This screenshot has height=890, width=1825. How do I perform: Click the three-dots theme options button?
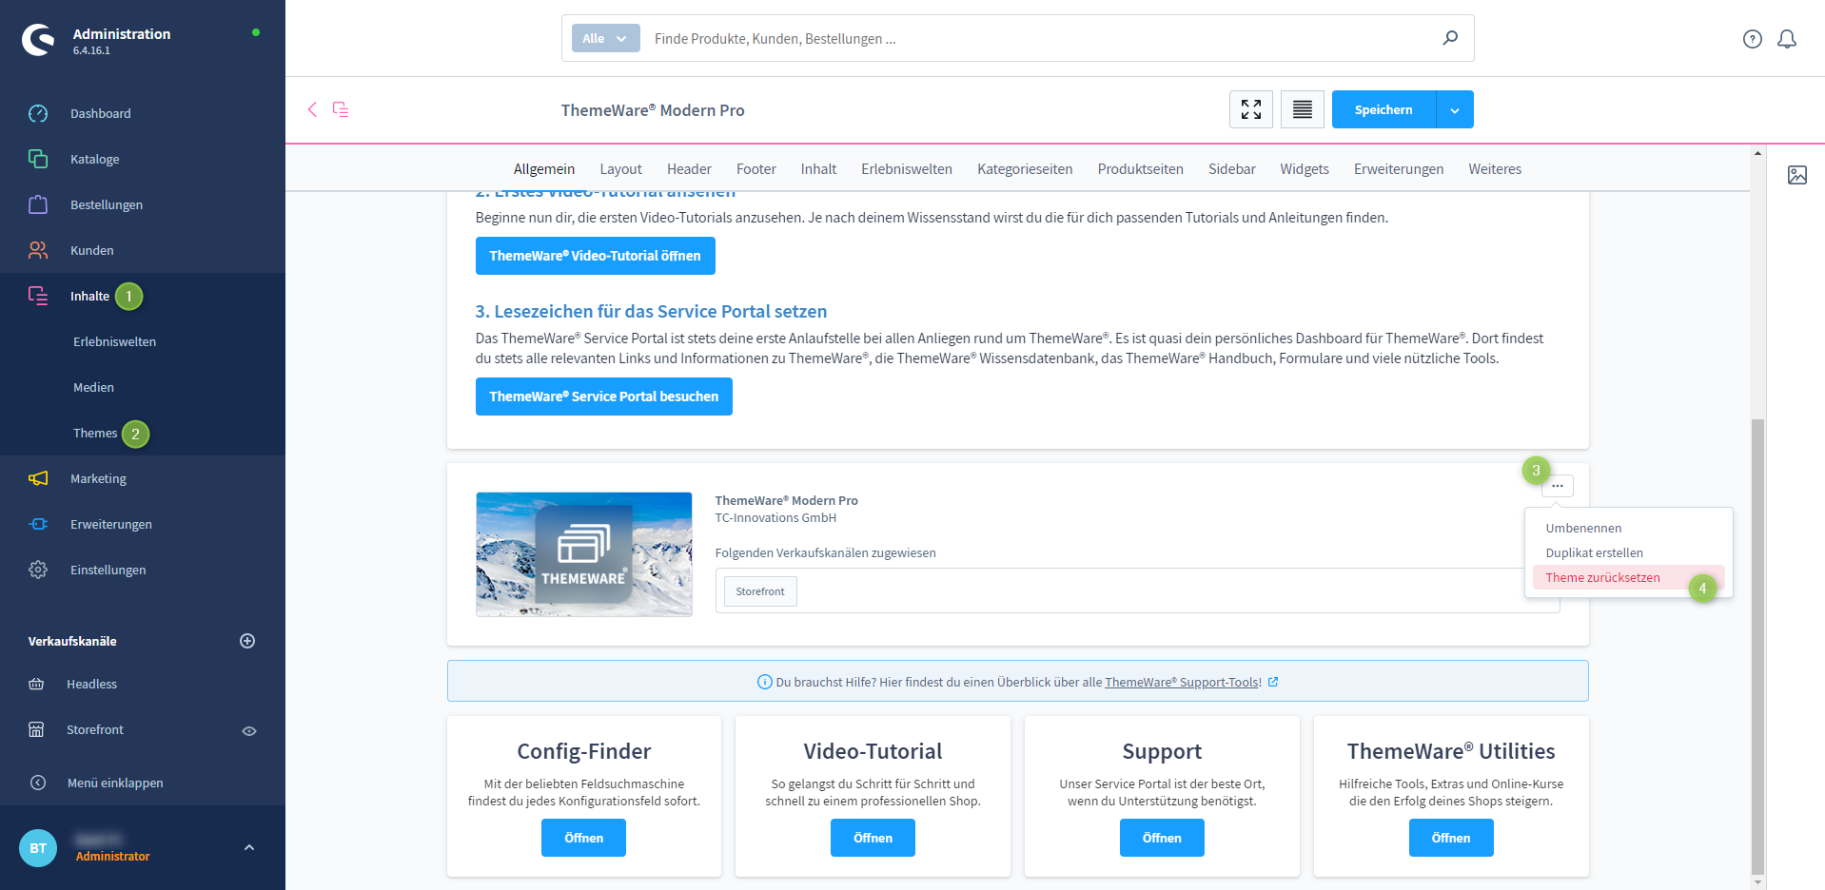point(1558,486)
